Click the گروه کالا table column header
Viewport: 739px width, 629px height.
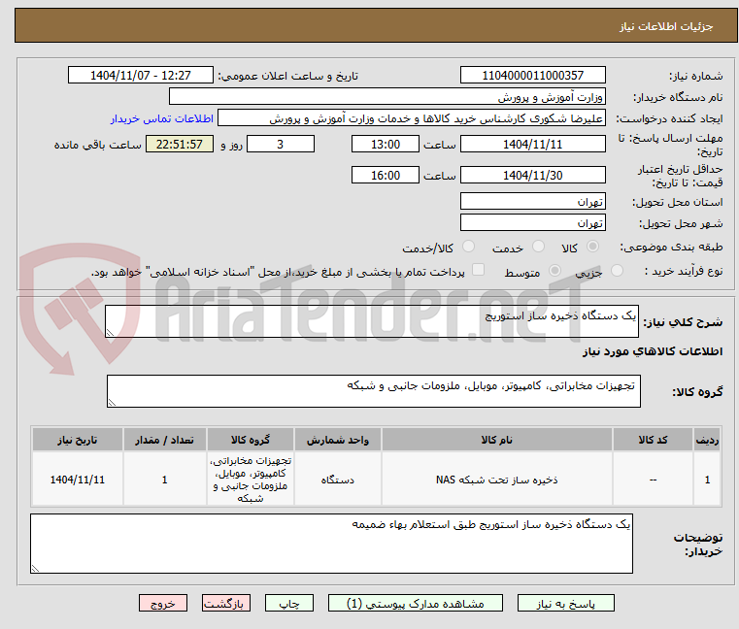click(x=251, y=440)
